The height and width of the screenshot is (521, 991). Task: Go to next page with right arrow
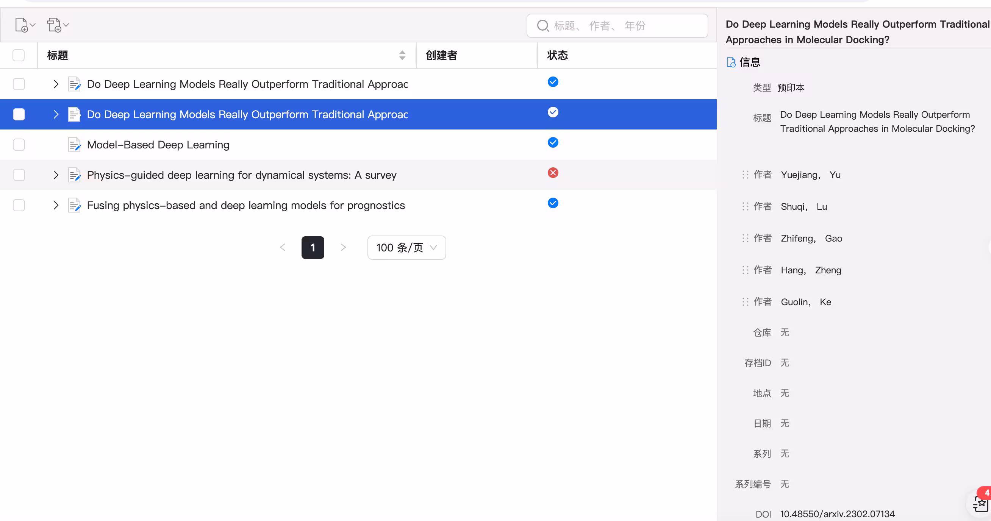343,247
